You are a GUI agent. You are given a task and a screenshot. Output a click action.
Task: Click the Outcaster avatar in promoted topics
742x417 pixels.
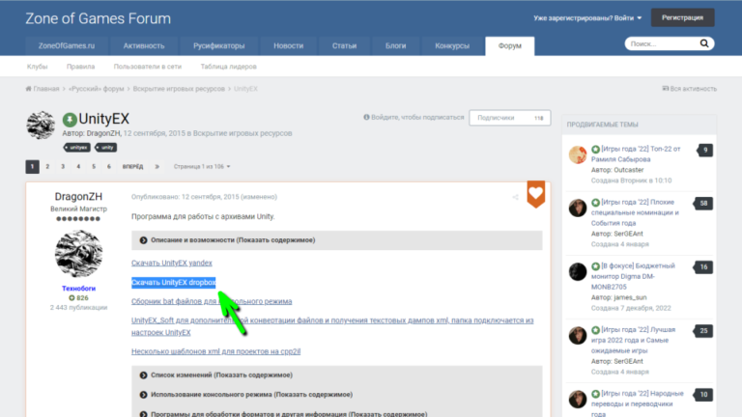point(578,154)
